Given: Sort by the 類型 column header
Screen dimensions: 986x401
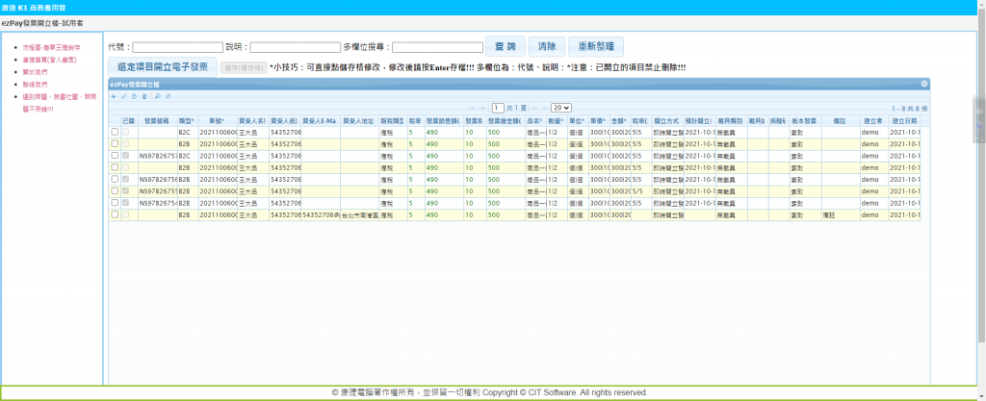Looking at the screenshot, I should [x=186, y=120].
